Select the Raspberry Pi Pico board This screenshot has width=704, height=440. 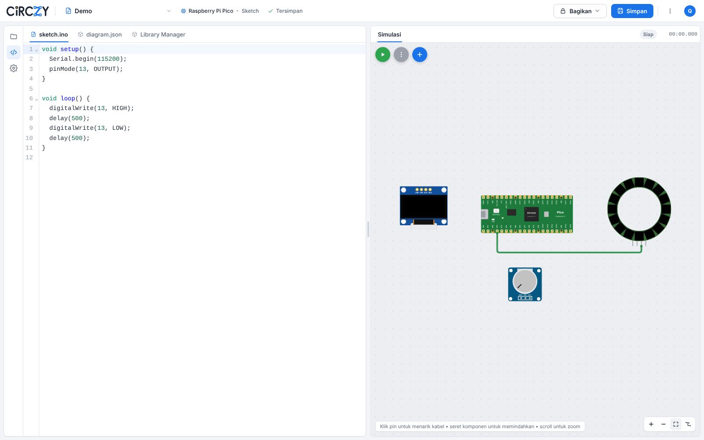(x=527, y=214)
